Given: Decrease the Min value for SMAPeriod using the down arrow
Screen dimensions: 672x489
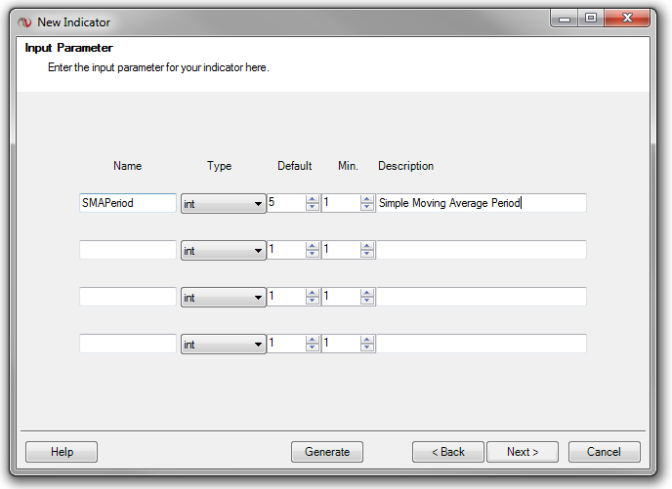Looking at the screenshot, I should pyautogui.click(x=367, y=207).
